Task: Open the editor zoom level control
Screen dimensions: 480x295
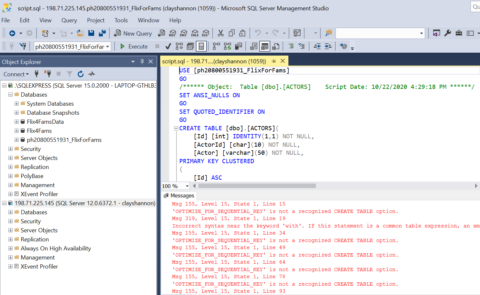Action: point(187,186)
